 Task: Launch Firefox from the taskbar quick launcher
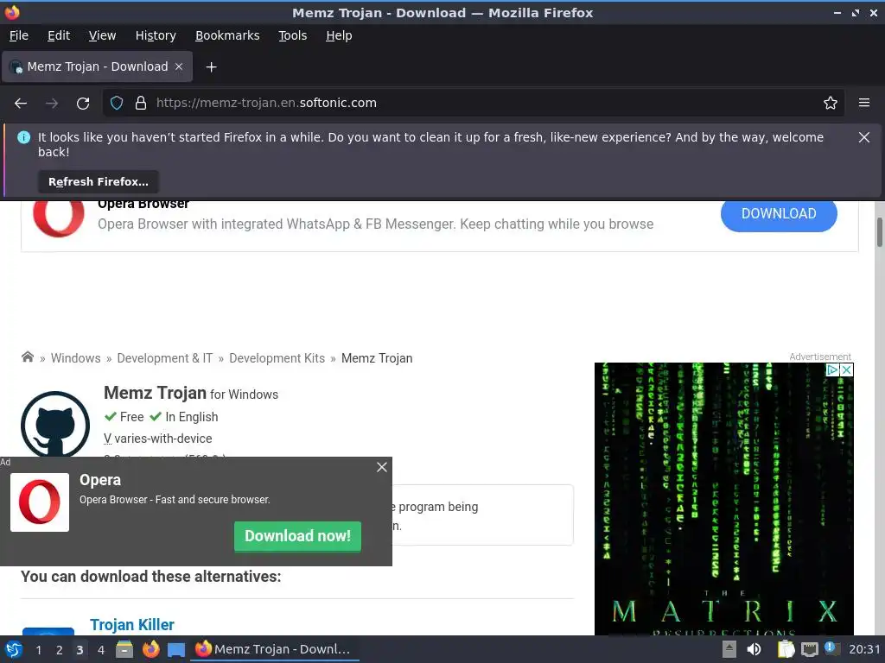click(150, 649)
